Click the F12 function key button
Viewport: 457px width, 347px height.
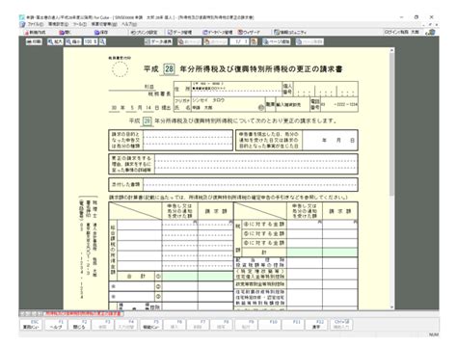point(317,325)
